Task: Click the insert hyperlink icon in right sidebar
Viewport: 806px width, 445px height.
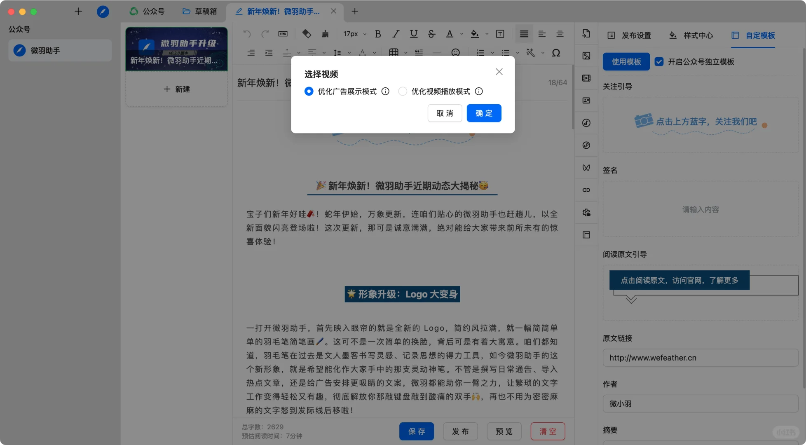Action: point(586,190)
